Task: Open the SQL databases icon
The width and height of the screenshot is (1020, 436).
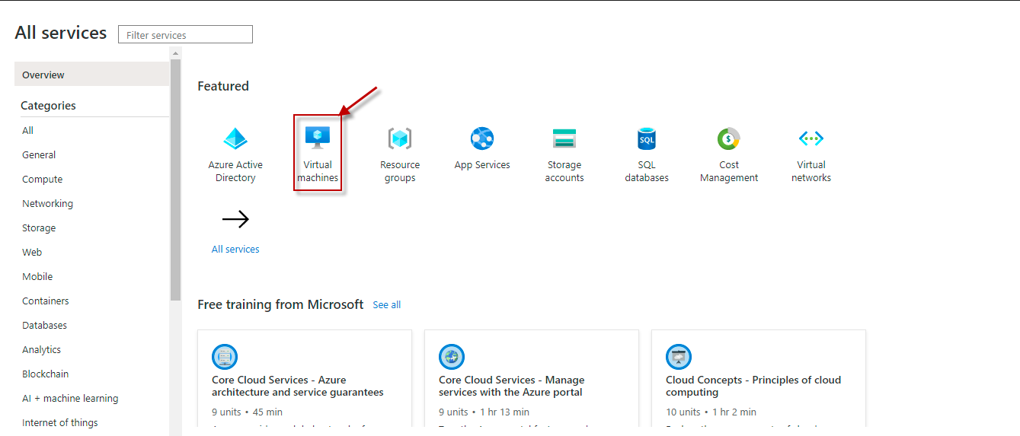Action: click(x=647, y=138)
